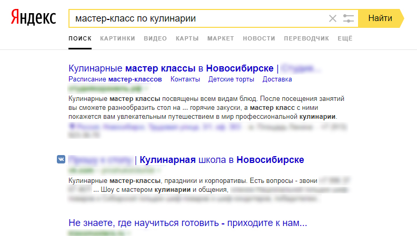Click the Яндекс logo

pos(34,17)
